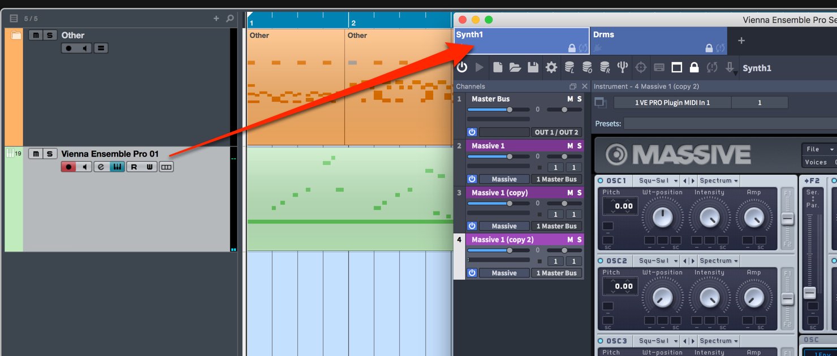837x356 pixels.
Task: Adjust the Massive 1 (copy) volume slider
Action: (499, 203)
